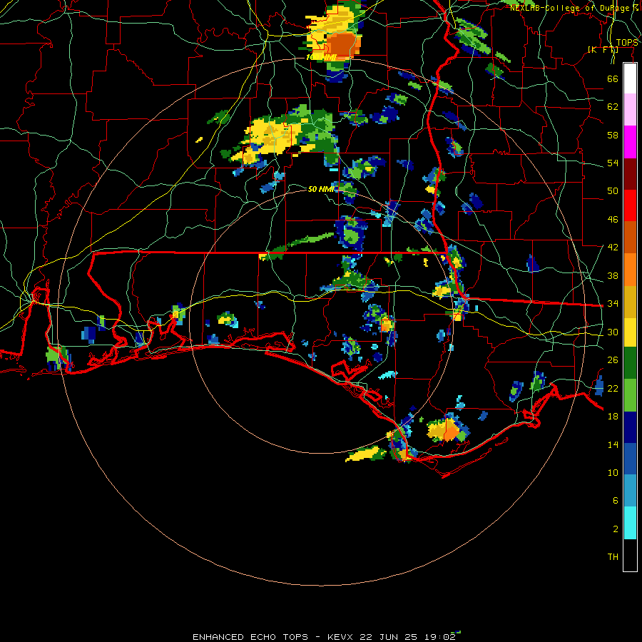The width and height of the screenshot is (642, 642).
Task: Click the dark red legend swatch
Action: (x=630, y=173)
